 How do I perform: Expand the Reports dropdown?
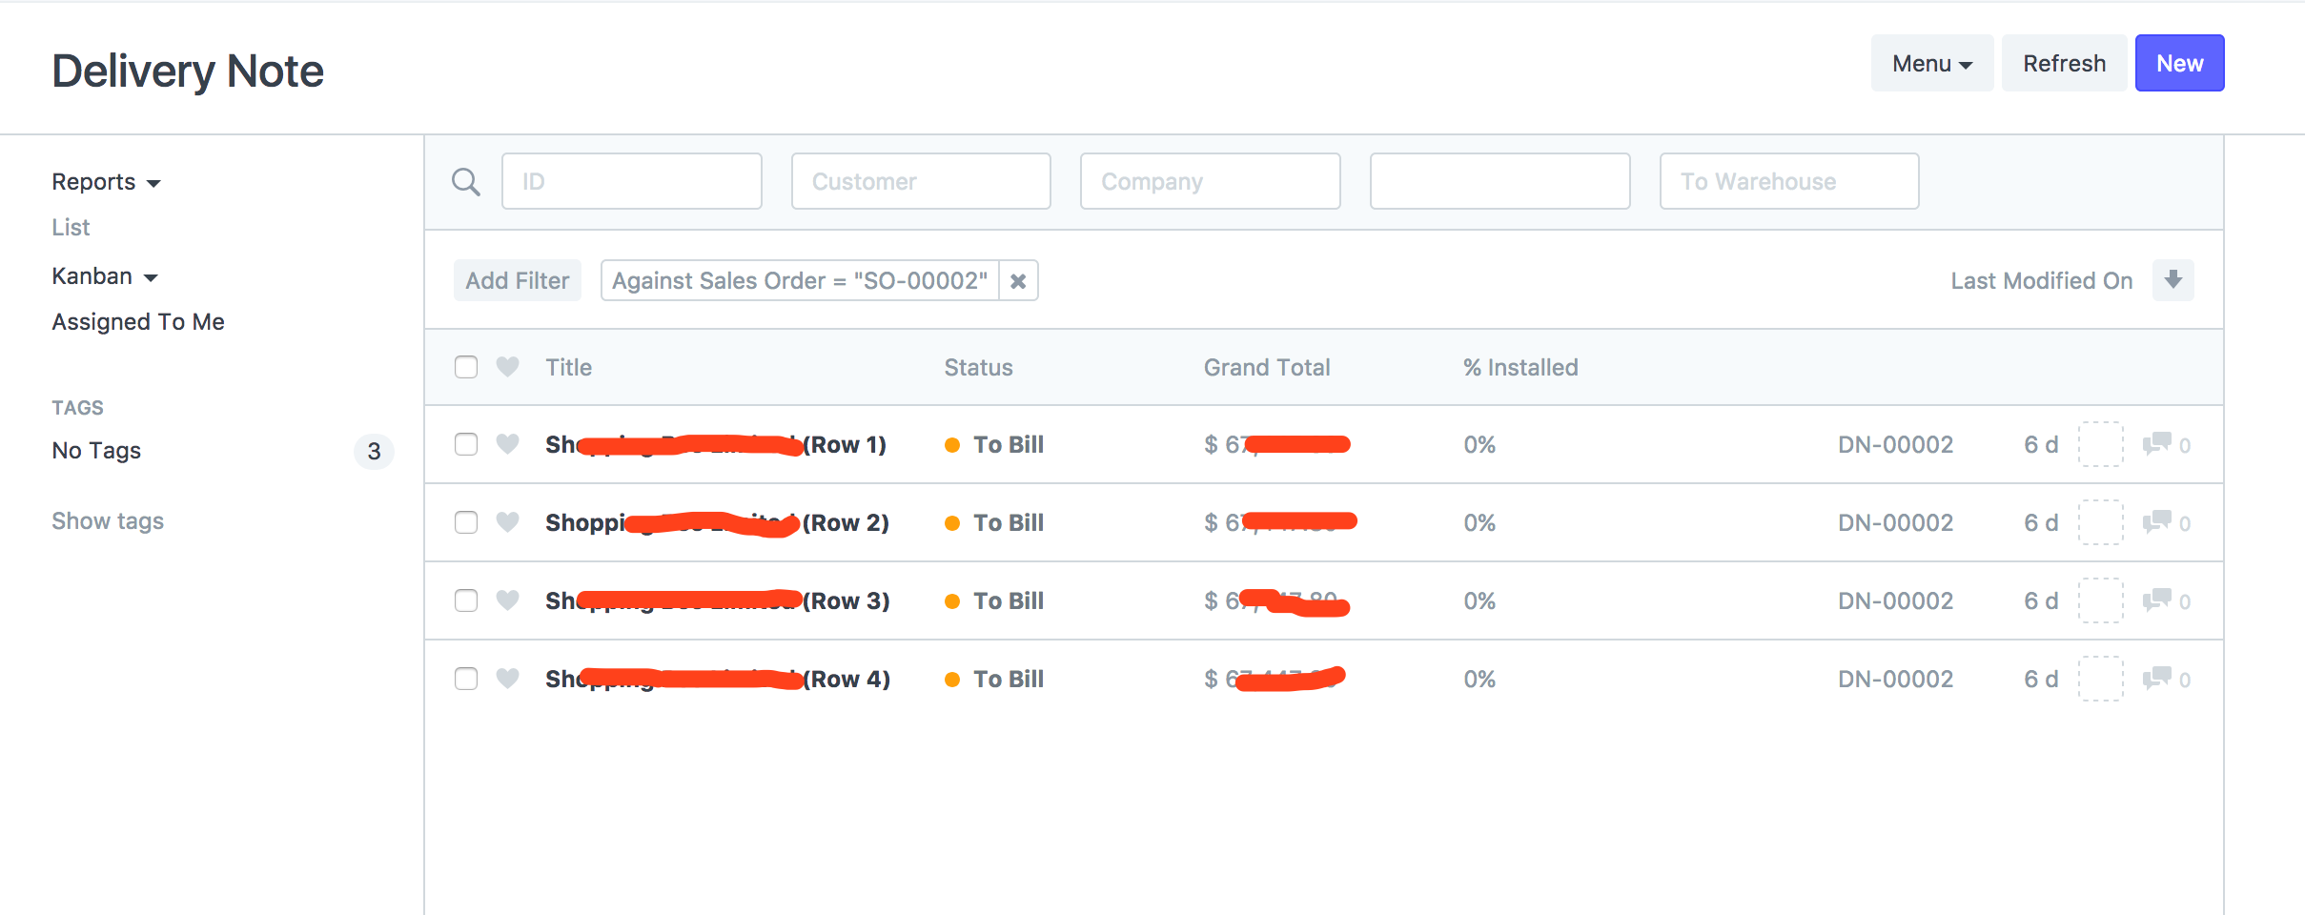[106, 181]
